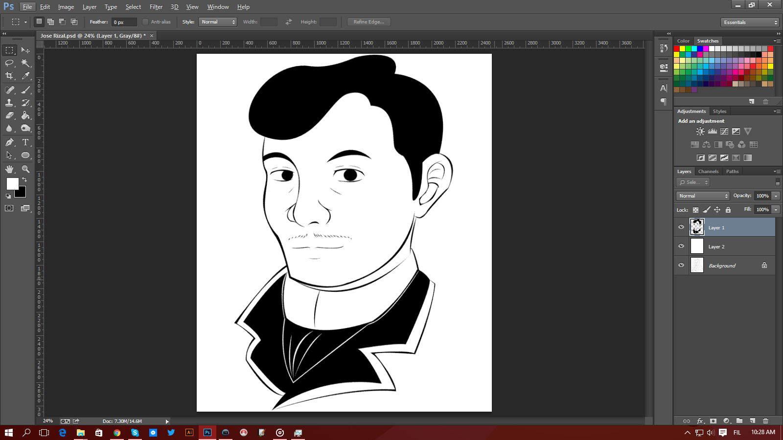Viewport: 783px width, 440px height.
Task: Switch to the Styles tab
Action: click(x=719, y=111)
